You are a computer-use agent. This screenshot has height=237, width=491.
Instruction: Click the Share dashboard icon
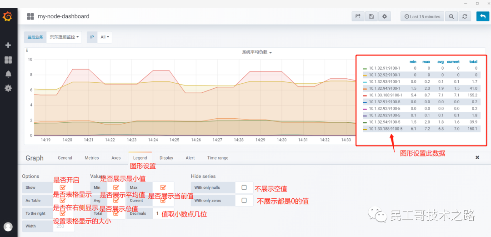(358, 16)
